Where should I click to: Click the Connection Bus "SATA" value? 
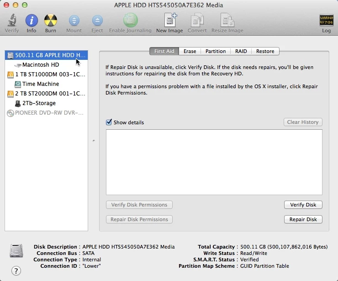[88, 253]
